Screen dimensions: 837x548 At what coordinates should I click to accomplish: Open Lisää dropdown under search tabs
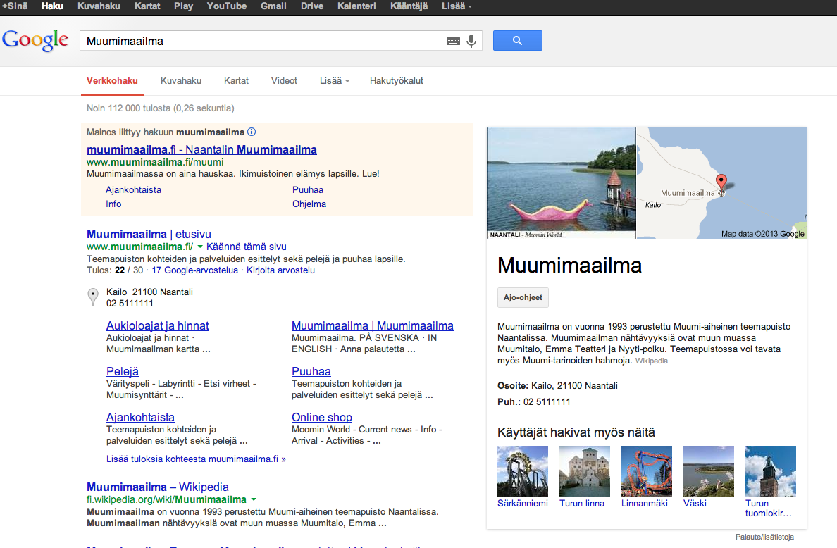tap(335, 80)
